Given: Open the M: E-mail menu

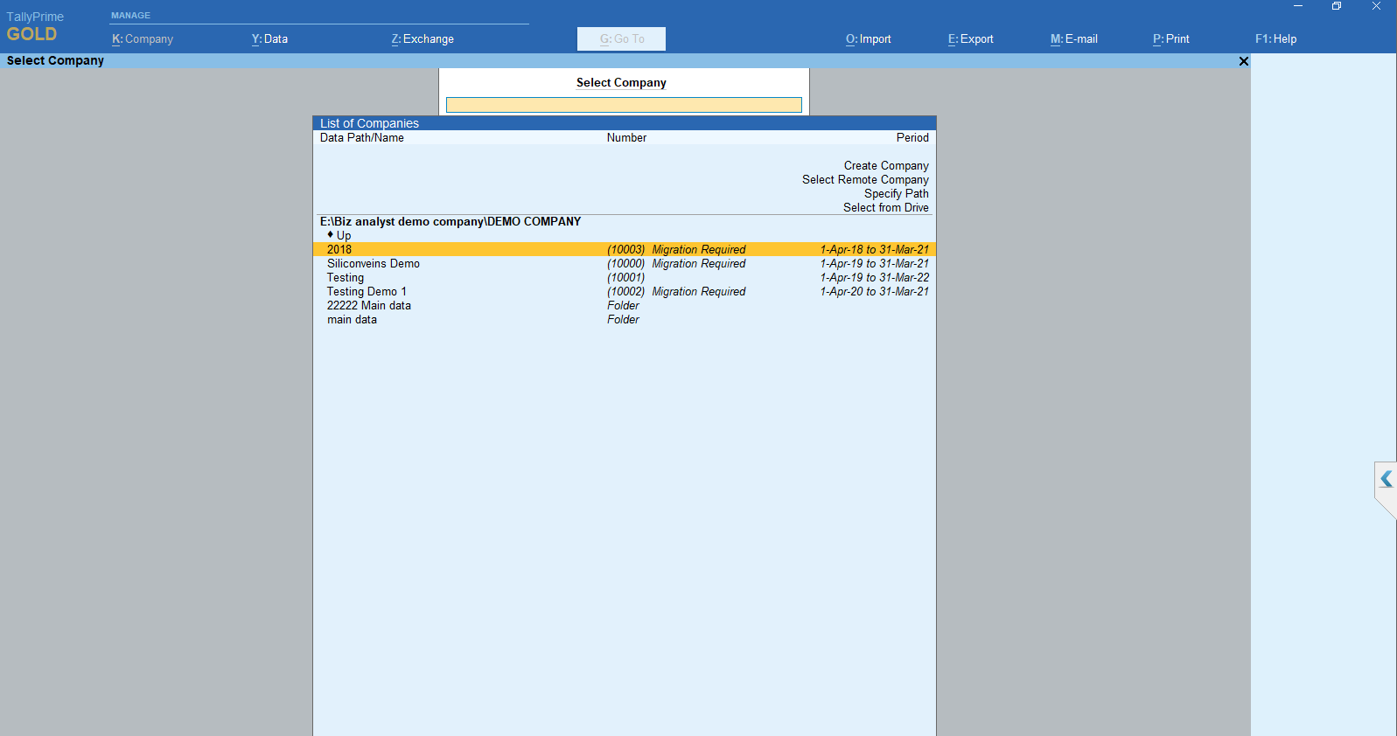Looking at the screenshot, I should click(1074, 39).
